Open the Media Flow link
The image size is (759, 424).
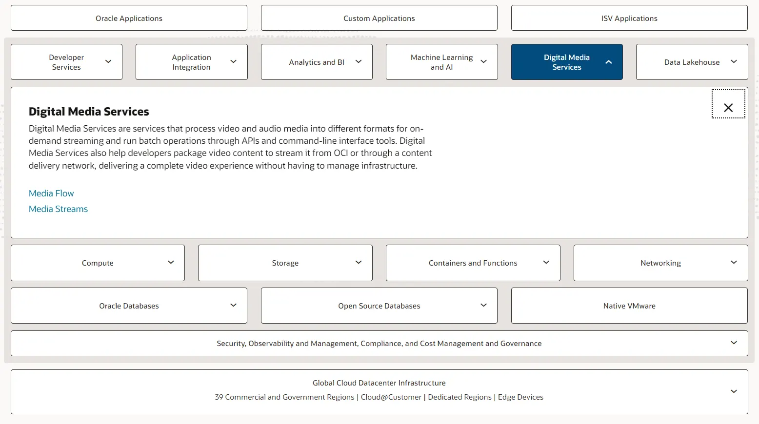coord(51,193)
